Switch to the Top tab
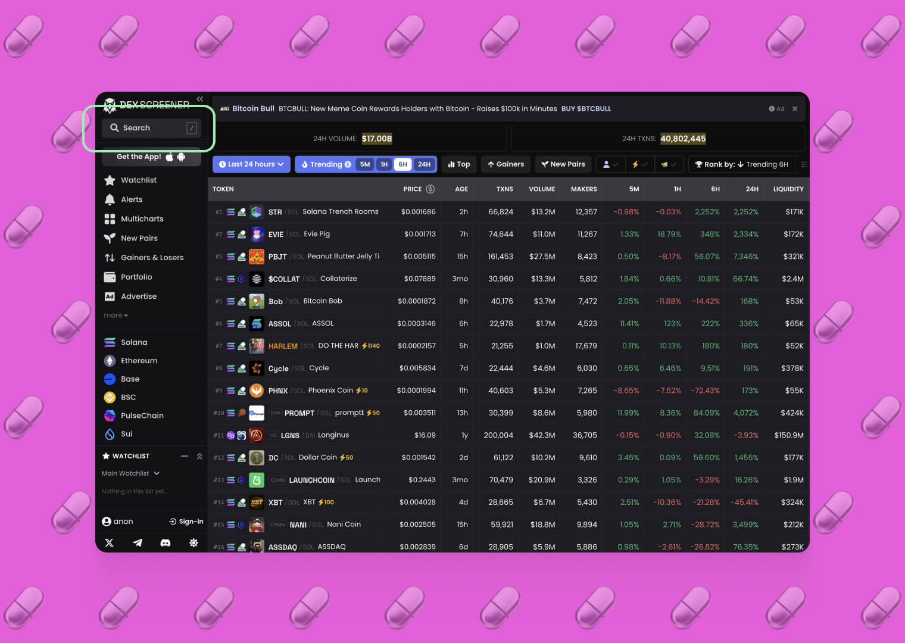The image size is (905, 643). click(x=459, y=164)
